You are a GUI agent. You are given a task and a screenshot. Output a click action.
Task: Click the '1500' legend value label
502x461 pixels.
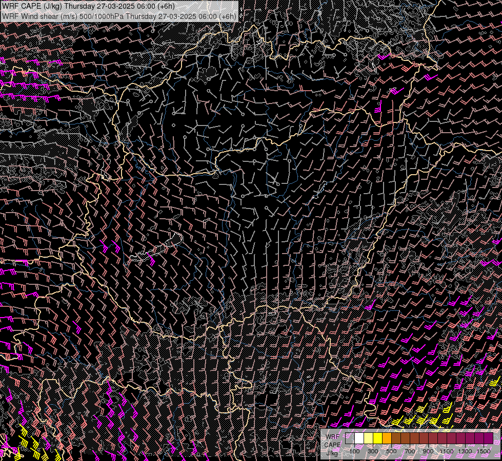coord(484,451)
